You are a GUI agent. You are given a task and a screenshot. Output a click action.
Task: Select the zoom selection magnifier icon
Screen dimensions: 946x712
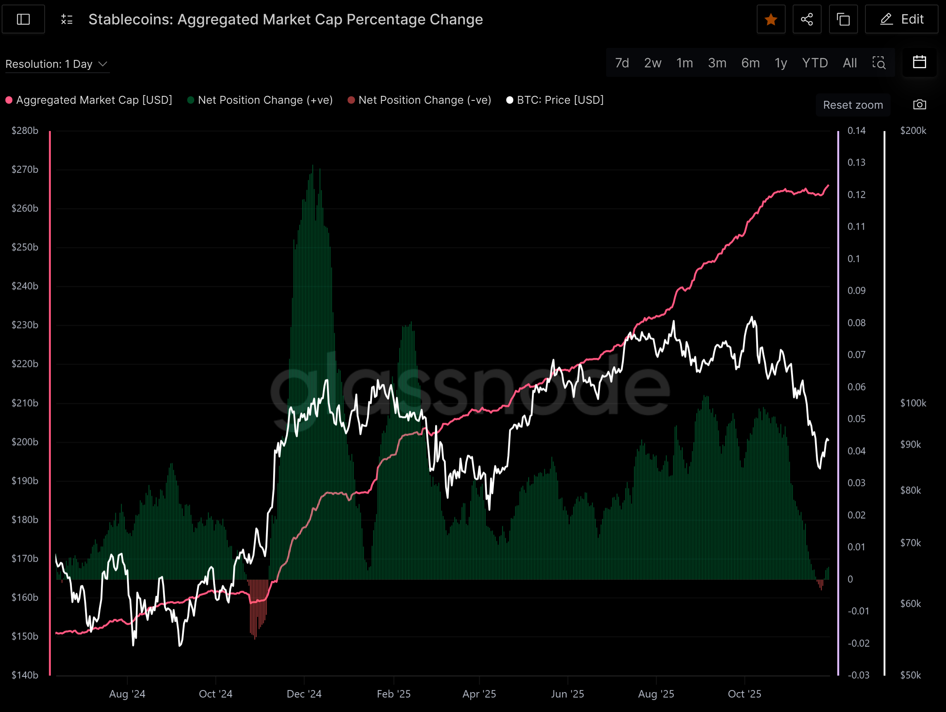point(879,63)
